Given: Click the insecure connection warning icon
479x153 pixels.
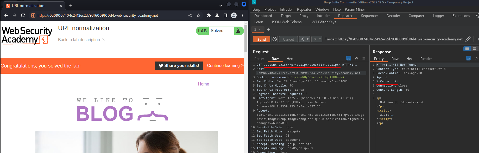Looking at the screenshot, I should (x=33, y=15).
